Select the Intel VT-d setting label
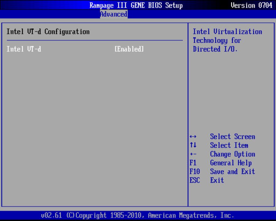The width and height of the screenshot is (276, 221). pos(24,49)
